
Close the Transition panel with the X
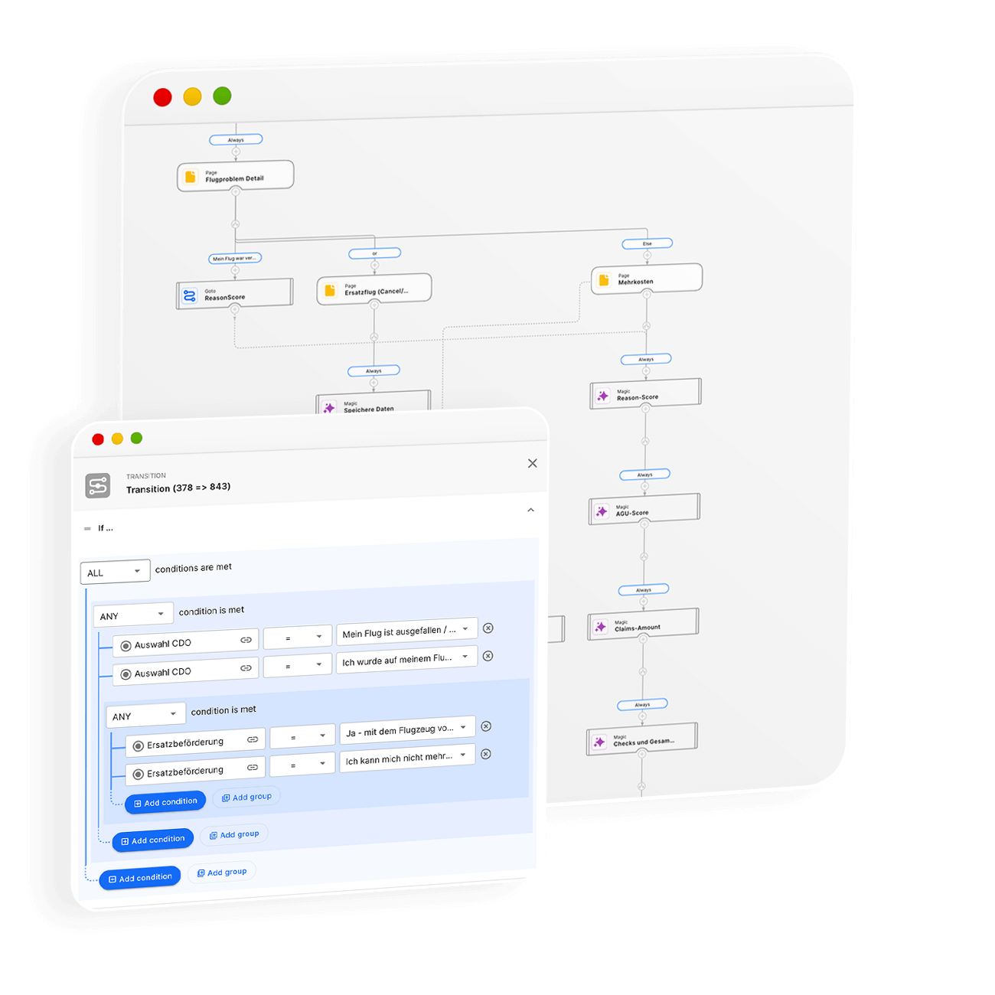(533, 463)
